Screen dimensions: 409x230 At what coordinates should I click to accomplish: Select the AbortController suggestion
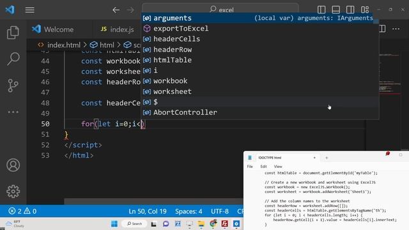click(259, 112)
